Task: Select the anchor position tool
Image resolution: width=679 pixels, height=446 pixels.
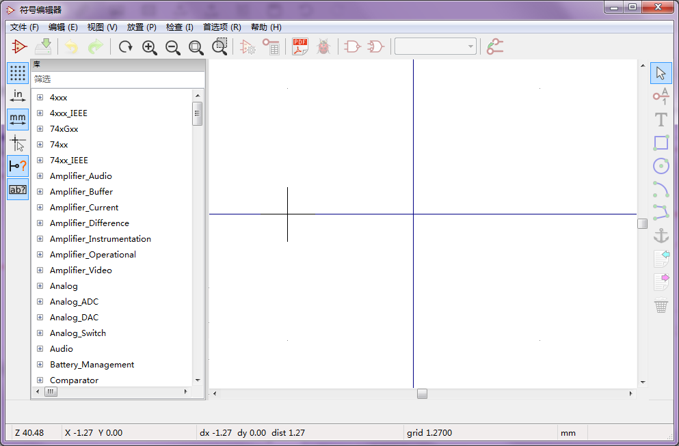Action: (661, 236)
